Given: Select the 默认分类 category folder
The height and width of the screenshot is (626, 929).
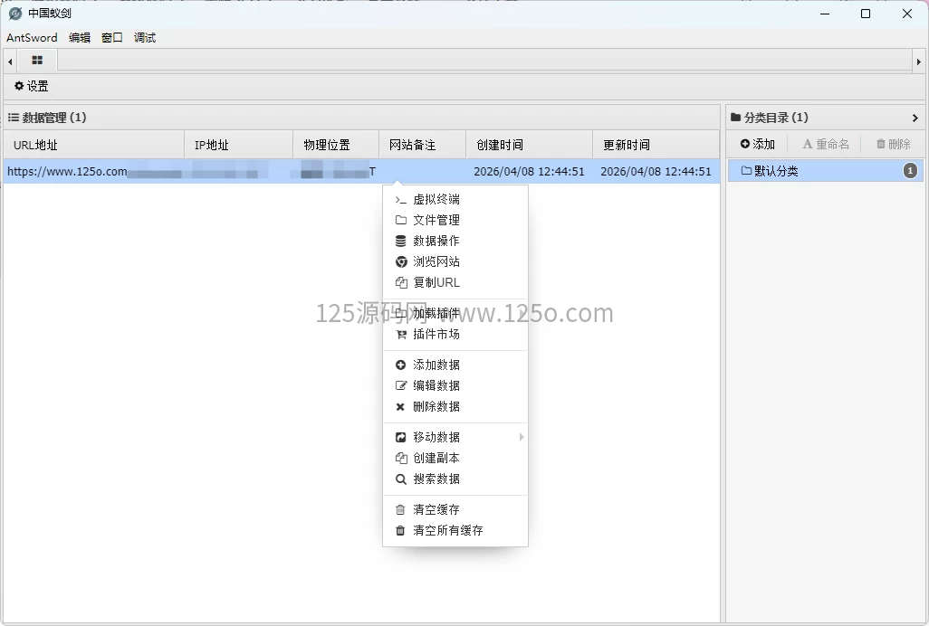Looking at the screenshot, I should (775, 171).
